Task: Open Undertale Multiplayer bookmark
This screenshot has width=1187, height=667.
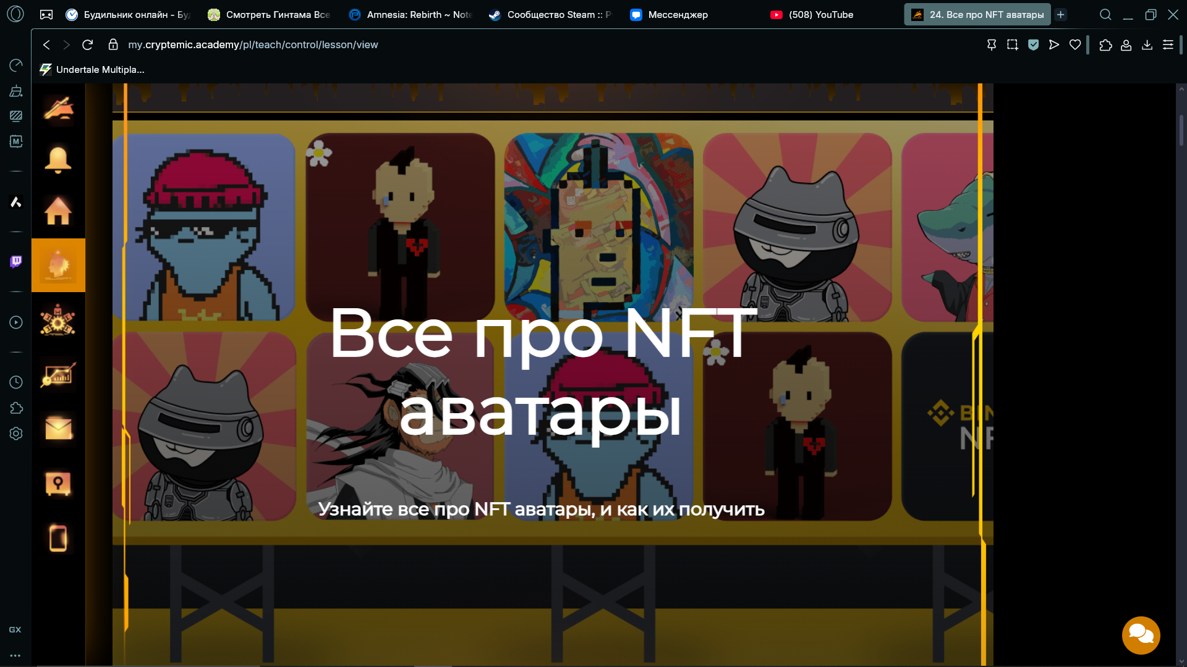Action: [92, 70]
